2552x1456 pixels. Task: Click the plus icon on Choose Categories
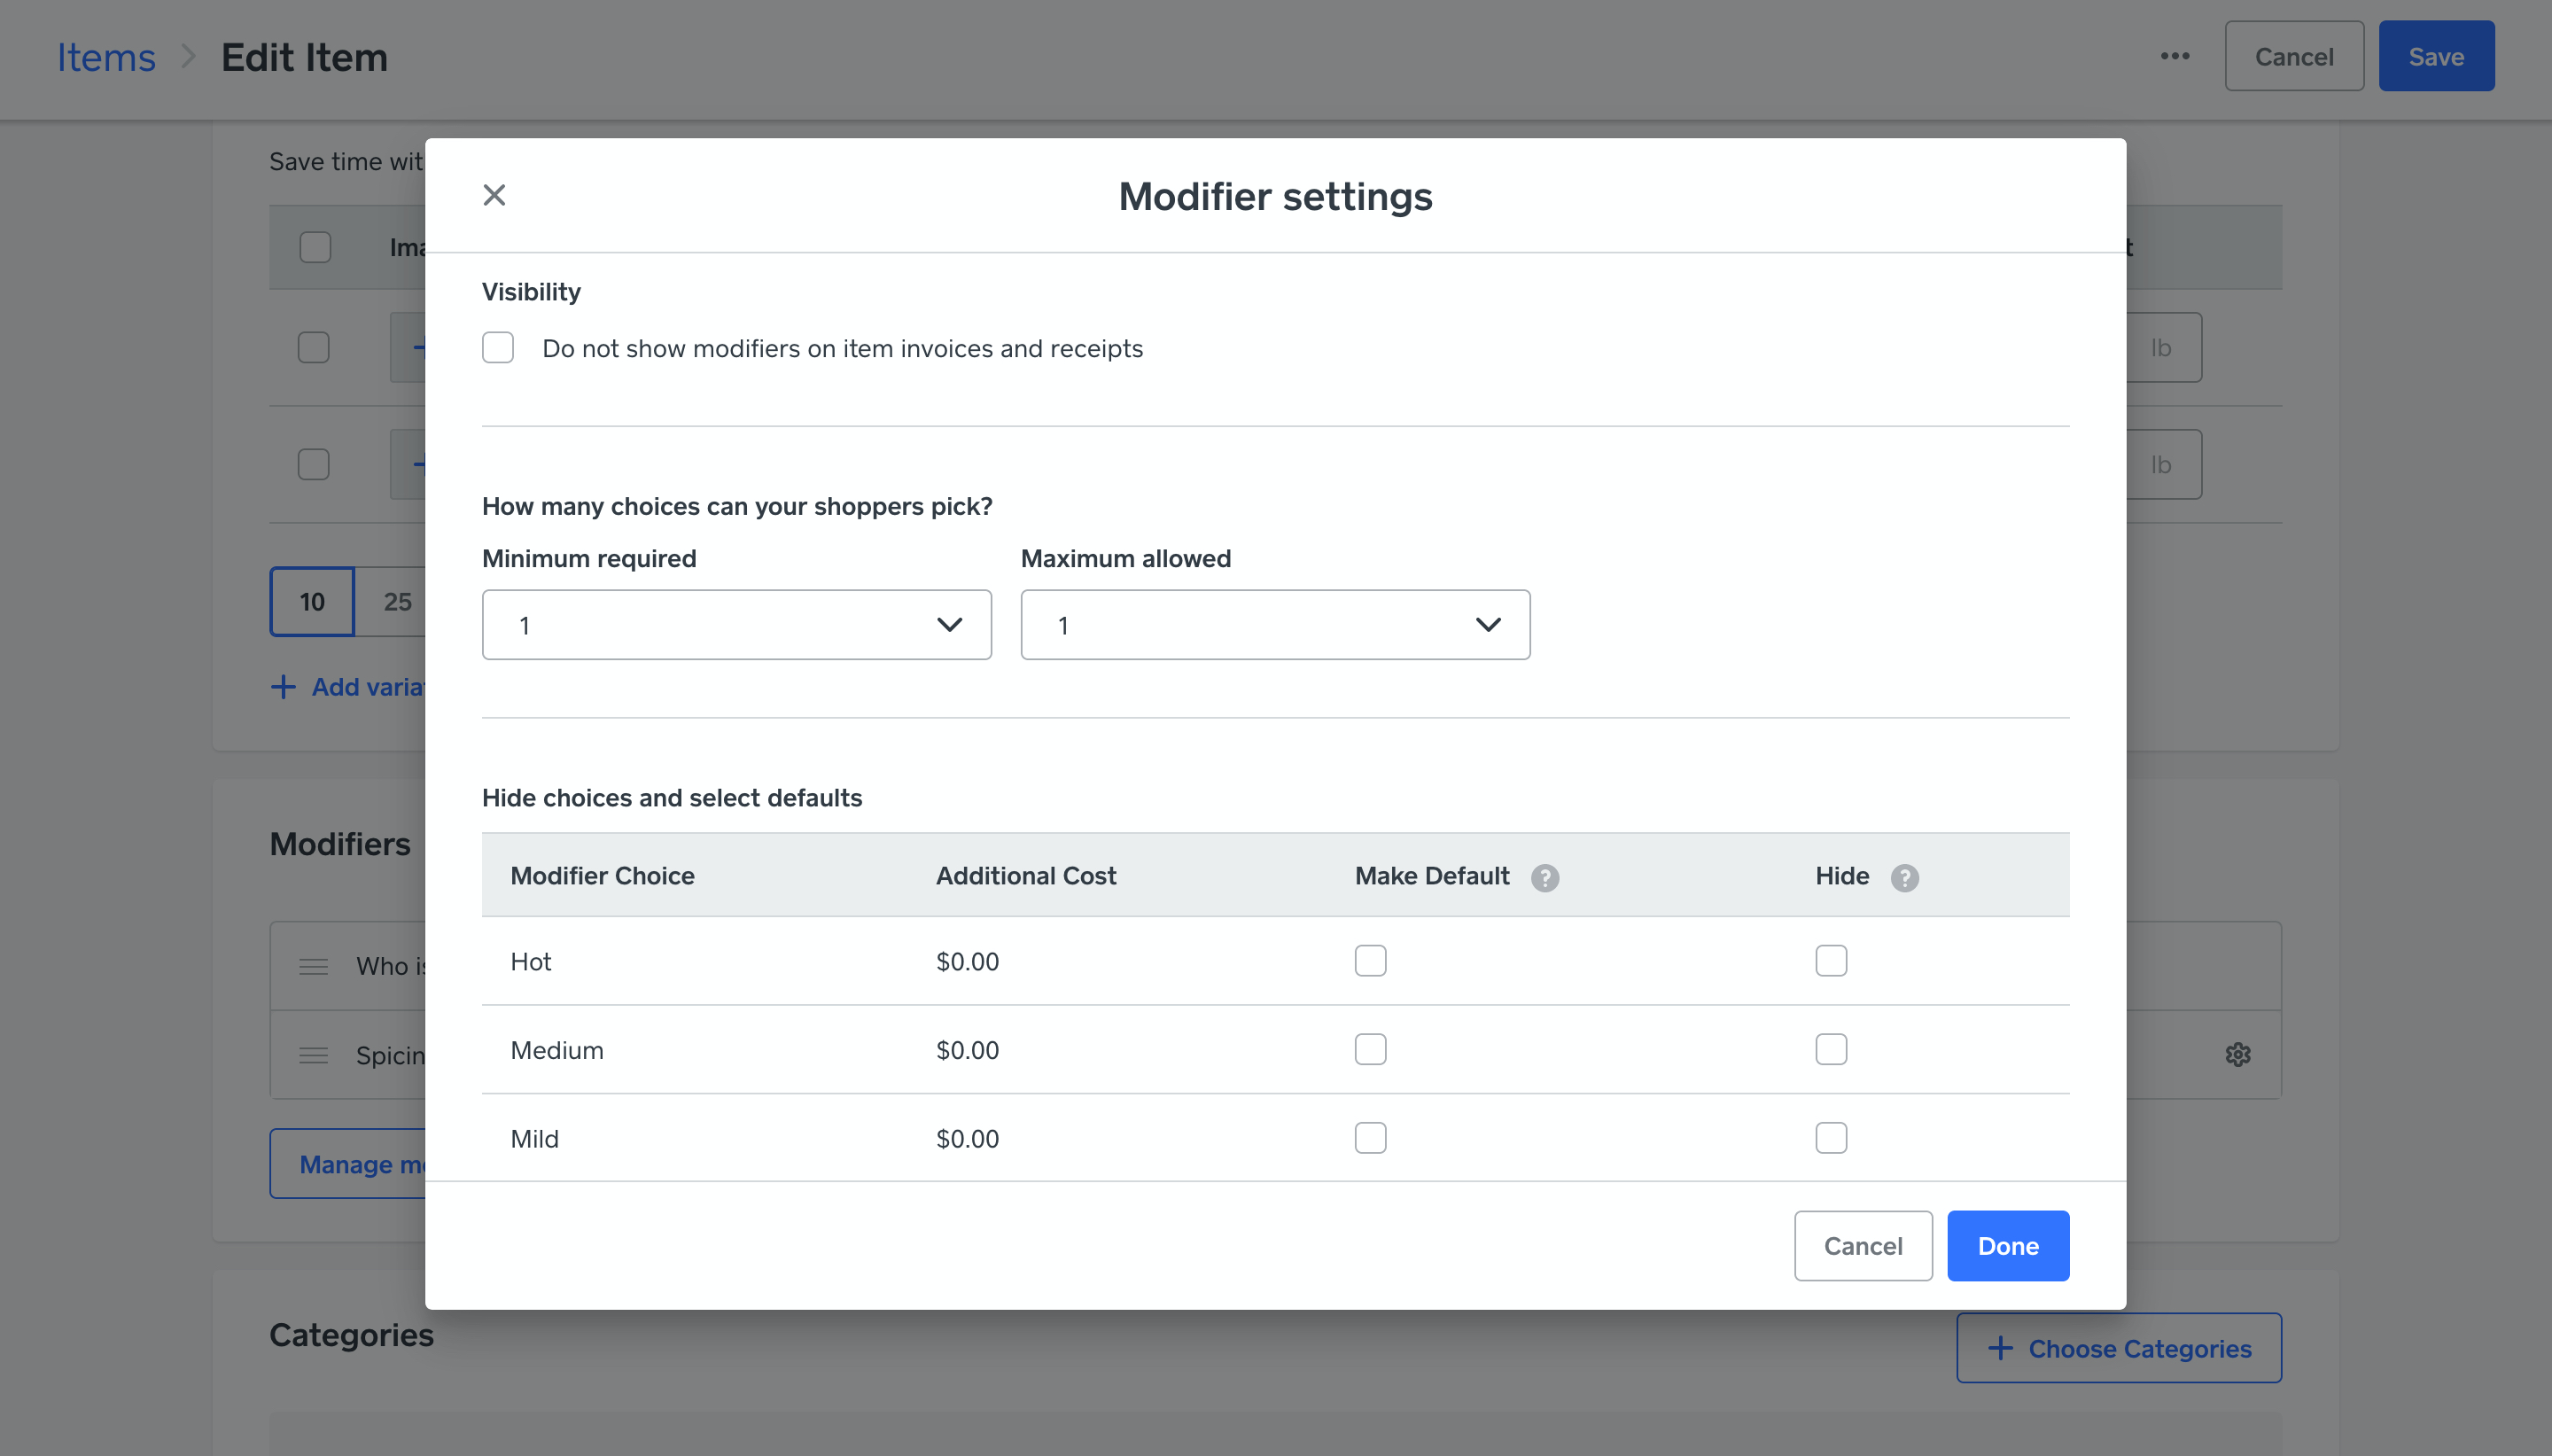[x=1999, y=1348]
